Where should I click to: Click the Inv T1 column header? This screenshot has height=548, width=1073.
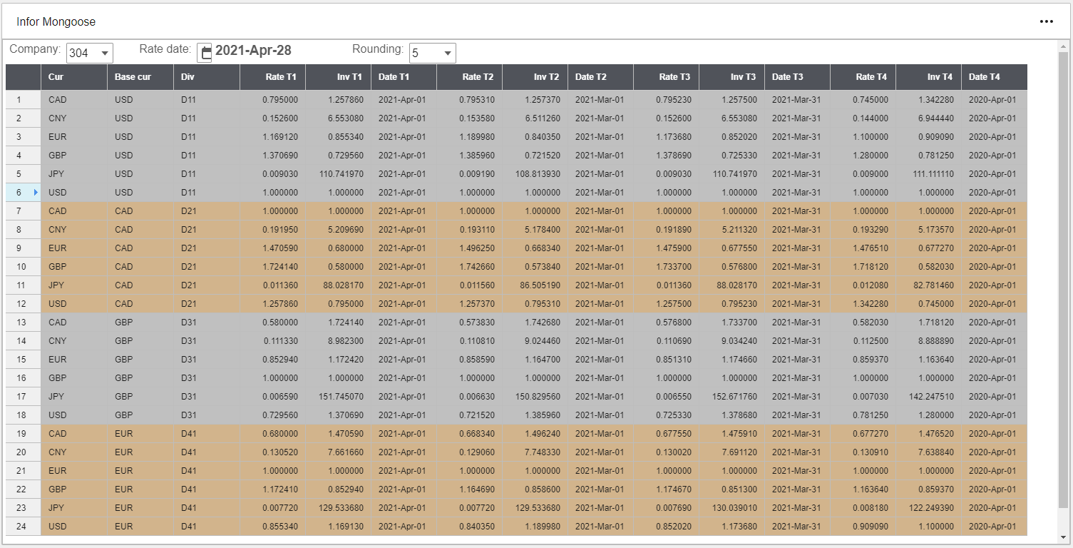339,77
